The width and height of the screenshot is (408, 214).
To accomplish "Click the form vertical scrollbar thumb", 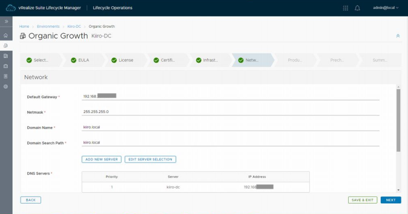I will [x=399, y=120].
